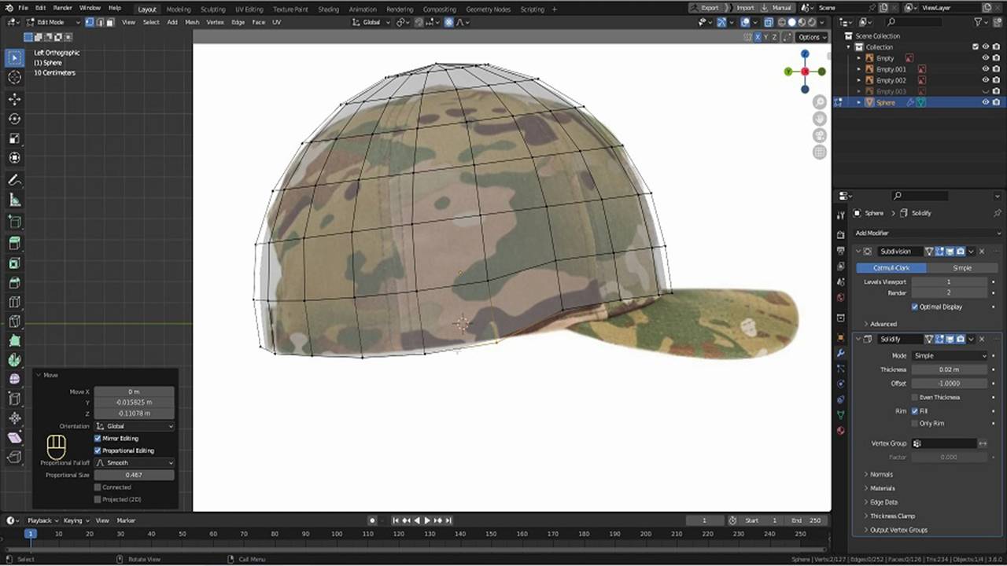The width and height of the screenshot is (1007, 566).
Task: Open the Proportional Falloff Smooth dropdown
Action: (x=134, y=463)
